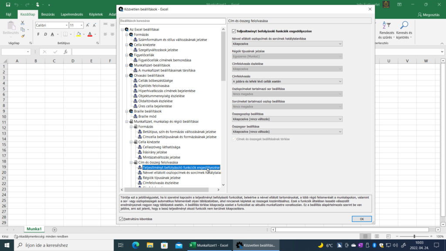This screenshot has height=251, width=446.
Task: Switch to Page Break Preview view
Action: [388, 237]
